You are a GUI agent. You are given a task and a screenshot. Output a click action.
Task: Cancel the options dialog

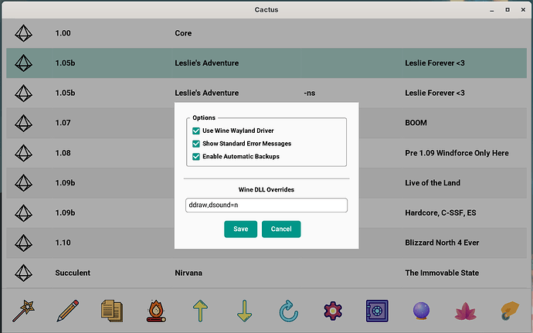[281, 229]
